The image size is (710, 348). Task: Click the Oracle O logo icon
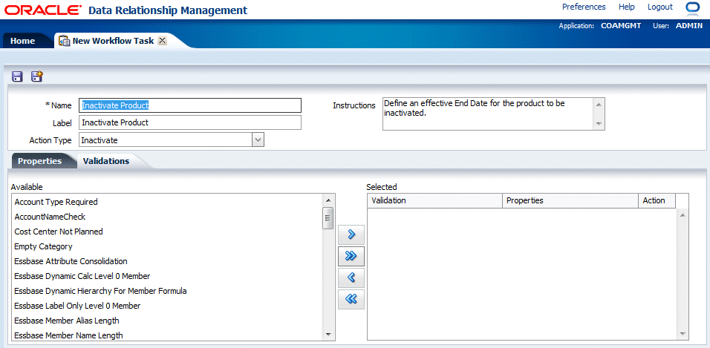pyautogui.click(x=693, y=8)
